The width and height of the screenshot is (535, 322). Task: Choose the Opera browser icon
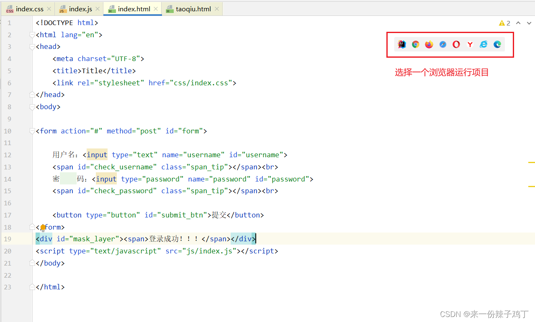point(456,44)
